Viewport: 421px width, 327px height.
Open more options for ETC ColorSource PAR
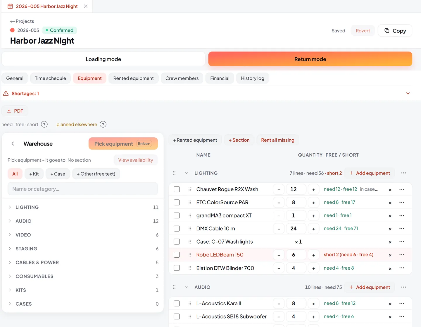[x=402, y=202]
